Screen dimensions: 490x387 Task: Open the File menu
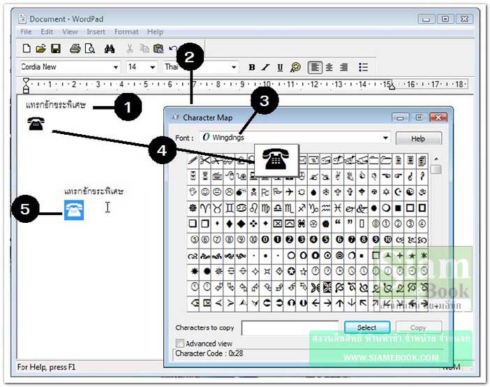(26, 31)
